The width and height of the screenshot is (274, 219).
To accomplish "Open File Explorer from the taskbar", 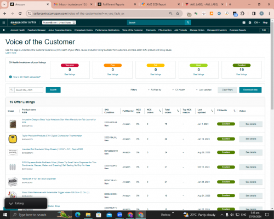I will pos(88,215).
